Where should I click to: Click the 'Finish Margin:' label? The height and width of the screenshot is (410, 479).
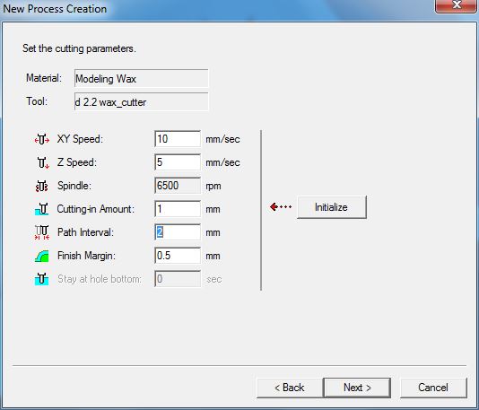point(86,256)
